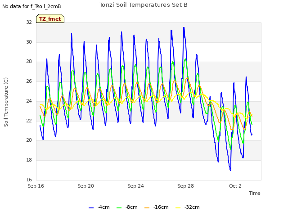Click the Sep 20 x-axis tick label
288x216 pixels.
(x=85, y=186)
